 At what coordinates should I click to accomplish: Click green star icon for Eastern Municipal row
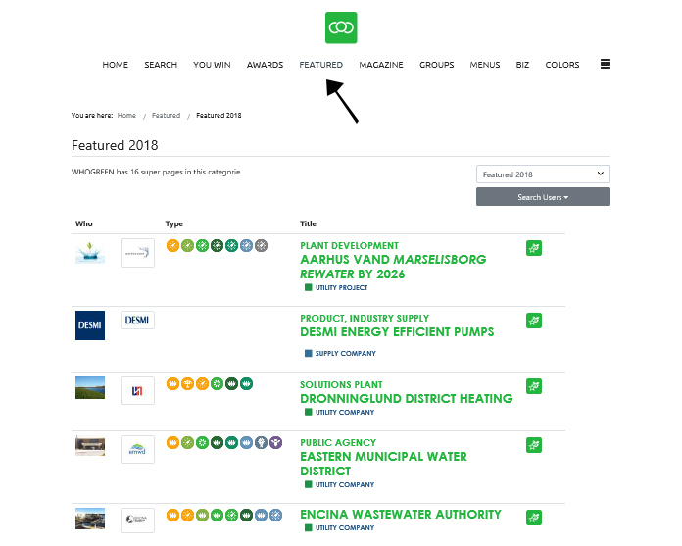[x=534, y=445]
